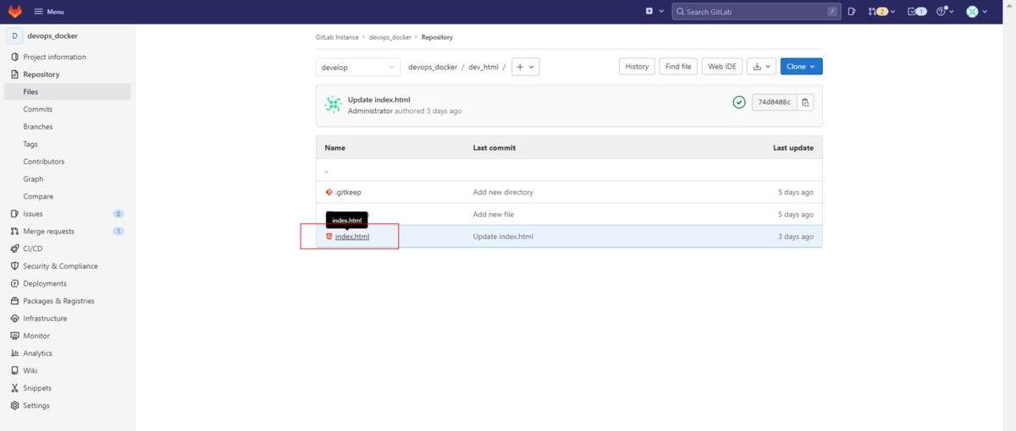Open the index.html file link
Viewport: 1016px width, 431px height.
pyautogui.click(x=352, y=237)
